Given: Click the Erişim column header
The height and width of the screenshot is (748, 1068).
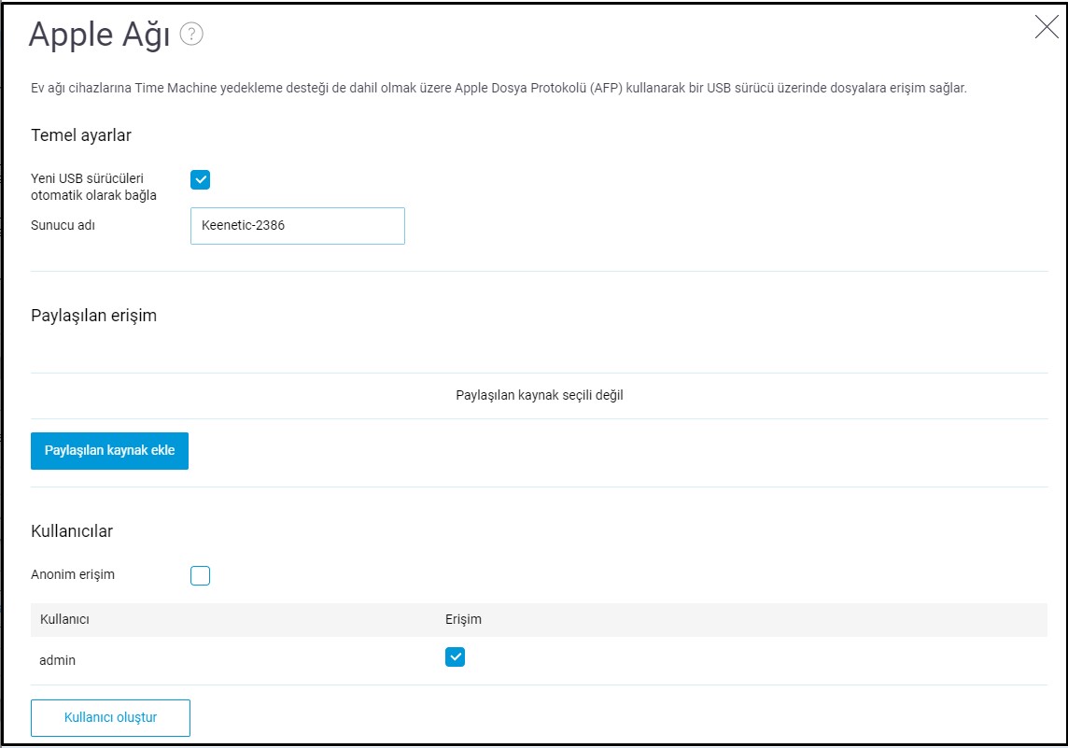Looking at the screenshot, I should [x=463, y=619].
